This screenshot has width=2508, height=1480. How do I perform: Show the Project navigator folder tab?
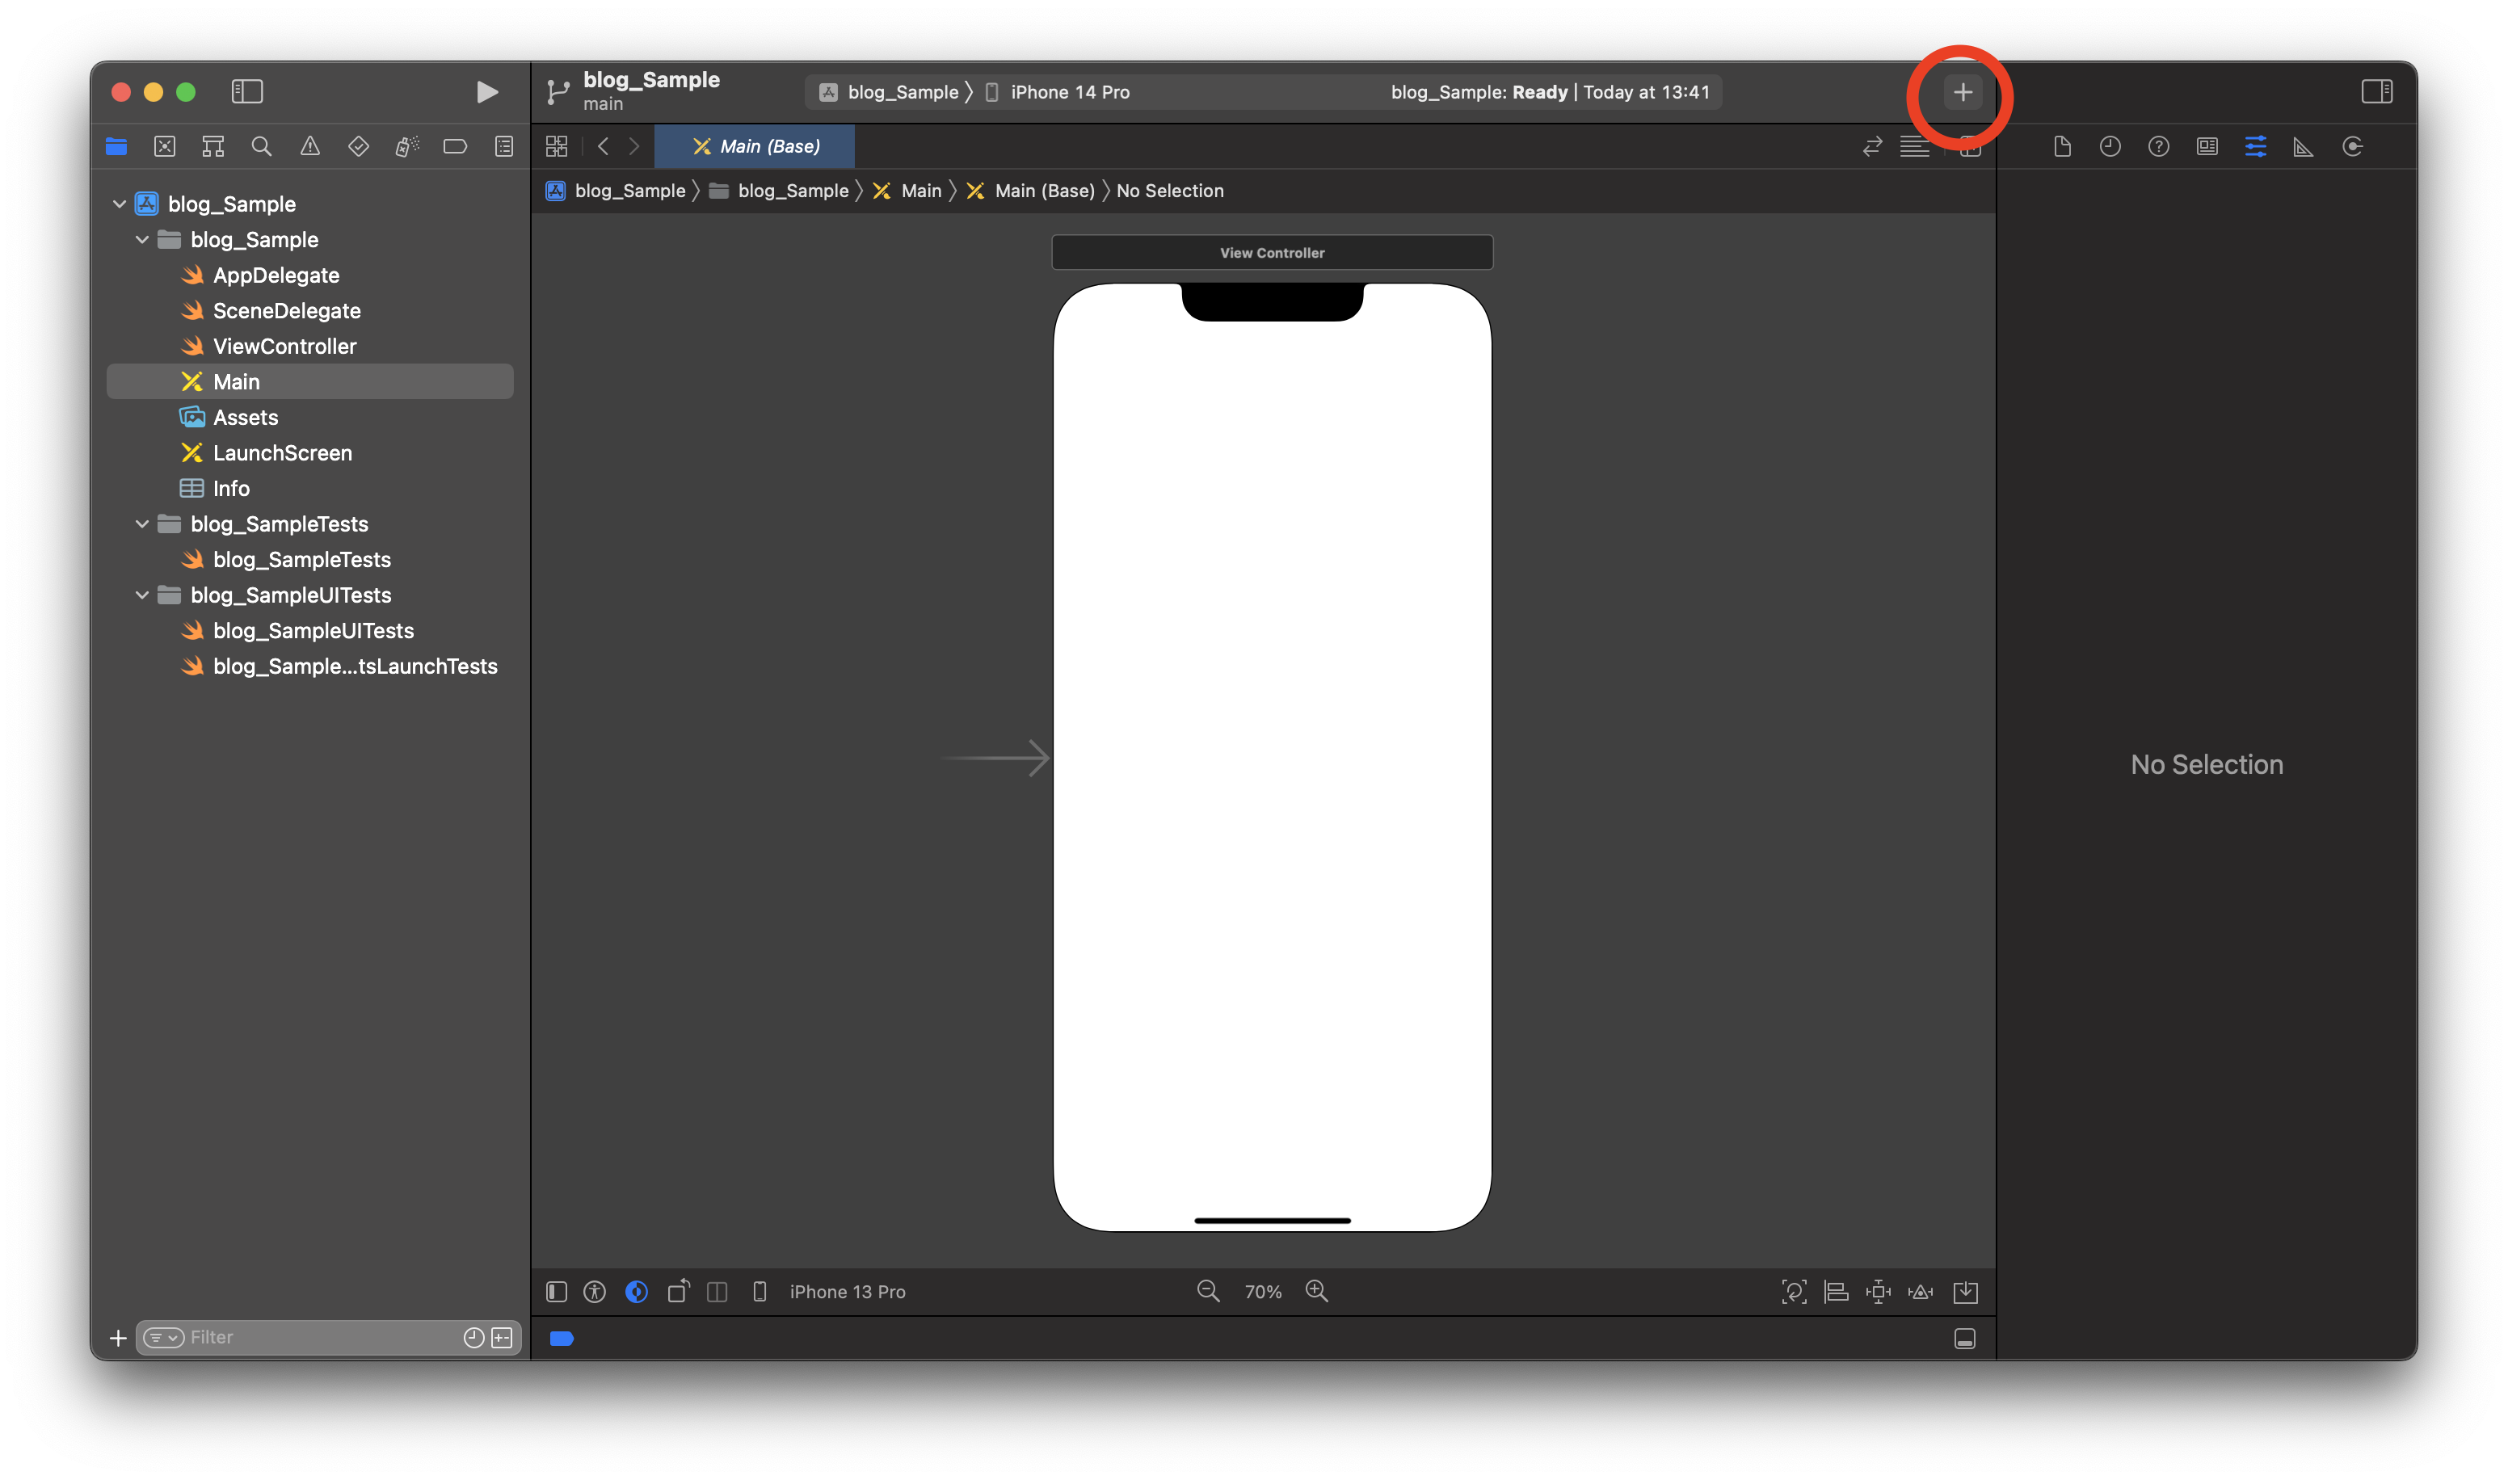[x=116, y=146]
